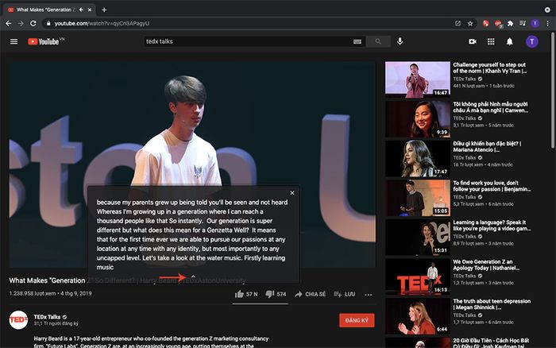
Task: Open the Chrome profile avatar
Action: click(x=535, y=23)
